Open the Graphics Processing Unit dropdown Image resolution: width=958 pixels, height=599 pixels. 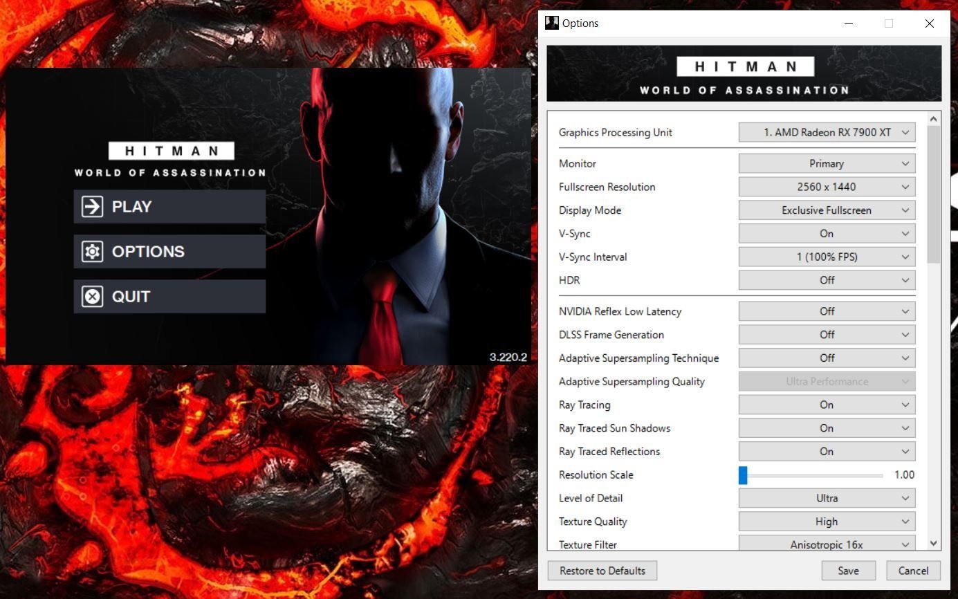click(827, 132)
